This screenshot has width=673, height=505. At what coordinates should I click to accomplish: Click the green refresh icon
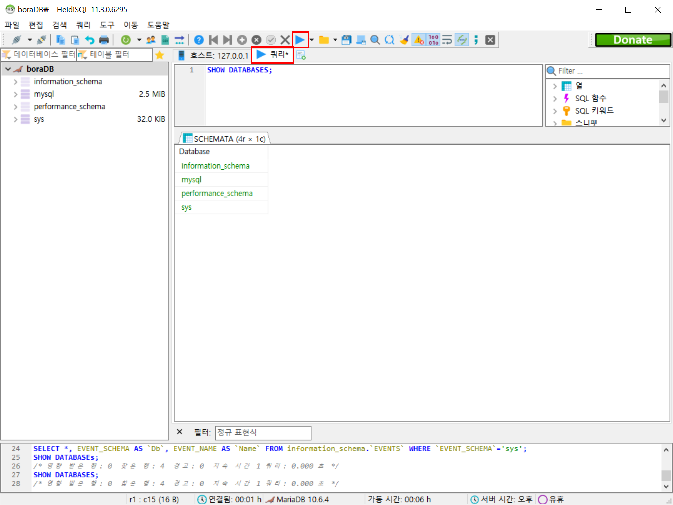[x=126, y=40]
